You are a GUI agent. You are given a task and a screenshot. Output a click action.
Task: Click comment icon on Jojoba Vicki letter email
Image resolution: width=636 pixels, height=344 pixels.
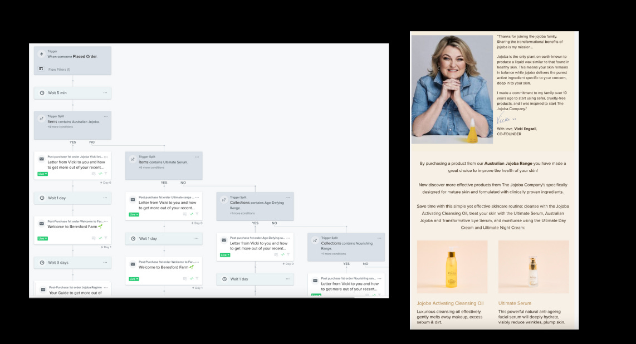coord(94,174)
